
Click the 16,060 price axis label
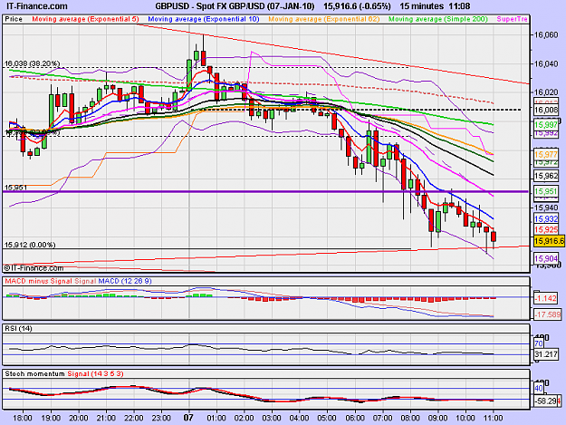(546, 35)
